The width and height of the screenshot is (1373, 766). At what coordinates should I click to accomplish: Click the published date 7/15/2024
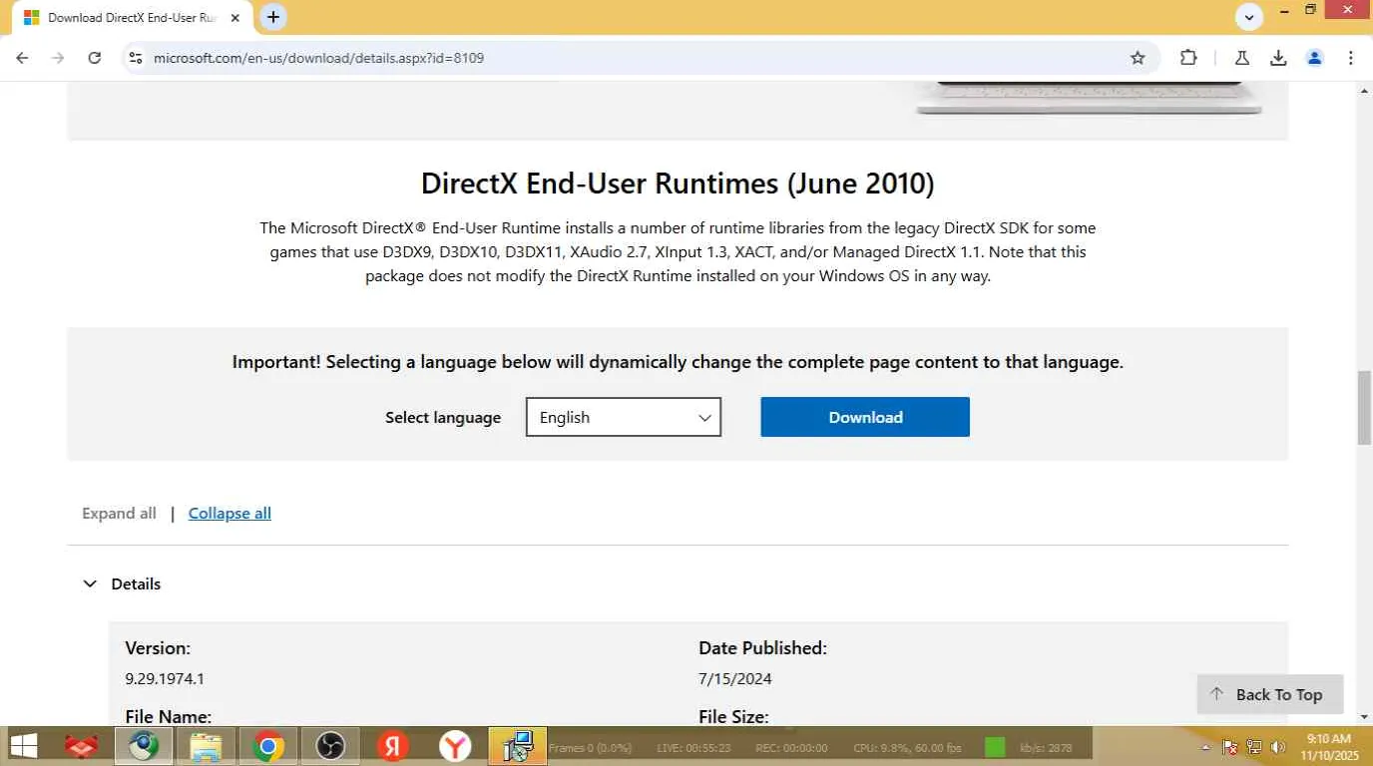(x=735, y=679)
